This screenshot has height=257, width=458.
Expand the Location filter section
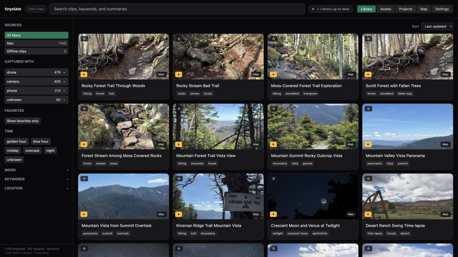coord(36,188)
